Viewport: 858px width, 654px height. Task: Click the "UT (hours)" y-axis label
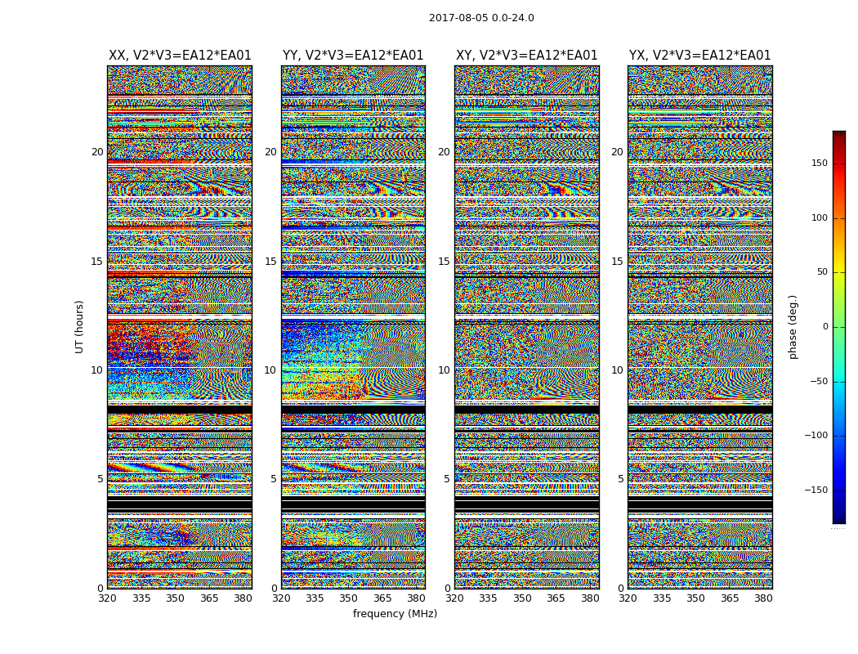coord(80,326)
